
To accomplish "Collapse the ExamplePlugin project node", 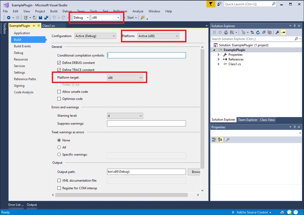I will 214,50.
